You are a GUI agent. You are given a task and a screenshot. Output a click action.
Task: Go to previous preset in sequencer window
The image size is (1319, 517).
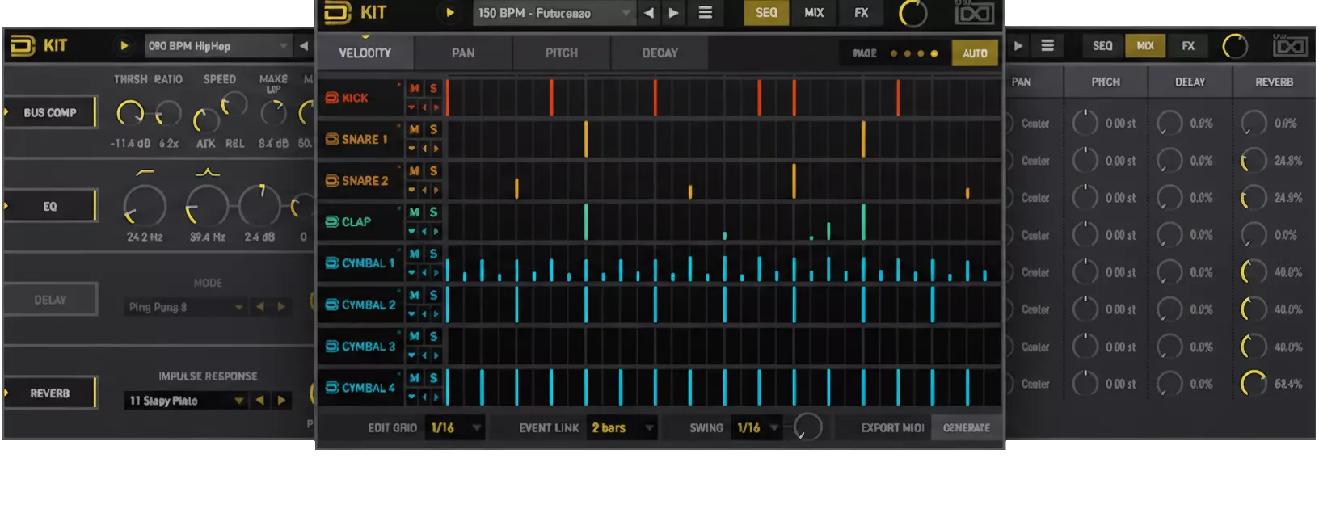[x=648, y=13]
